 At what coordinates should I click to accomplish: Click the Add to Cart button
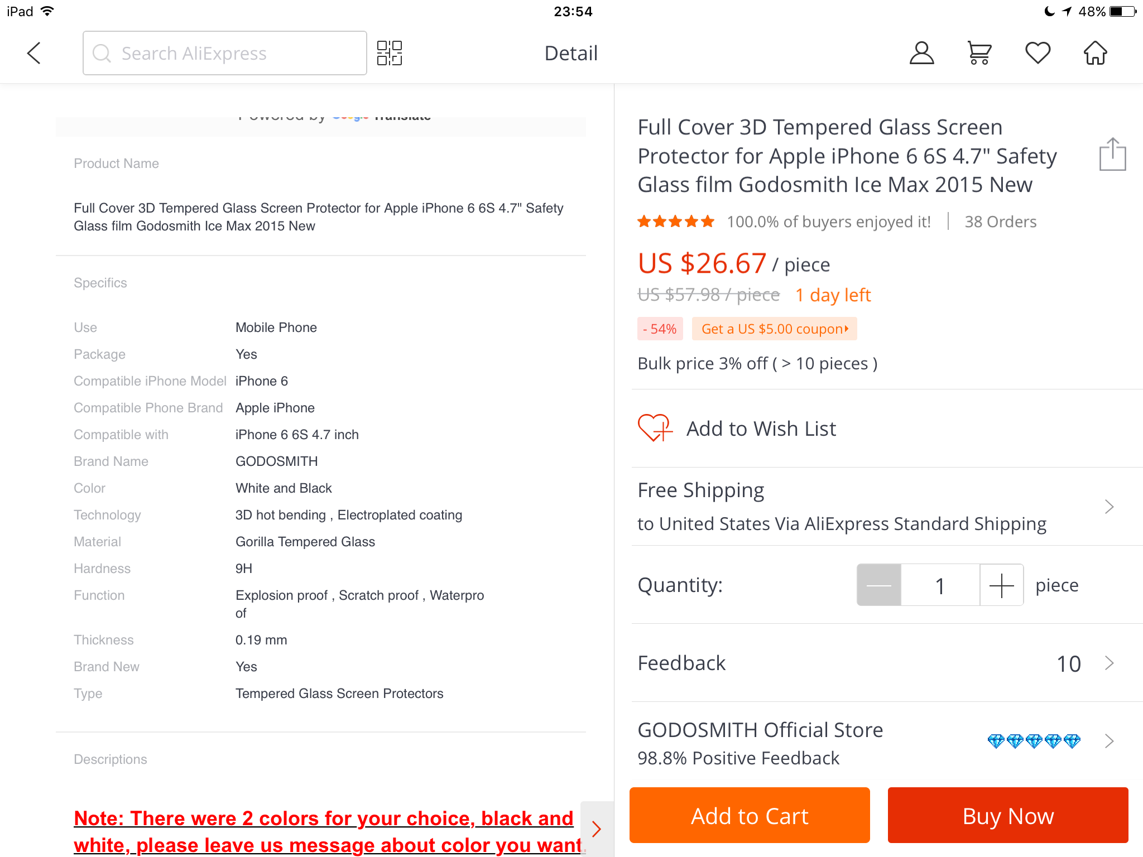click(x=750, y=816)
